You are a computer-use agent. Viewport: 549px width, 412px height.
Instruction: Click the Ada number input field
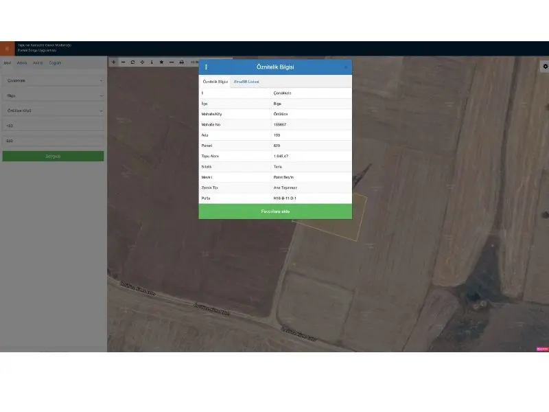coord(54,126)
